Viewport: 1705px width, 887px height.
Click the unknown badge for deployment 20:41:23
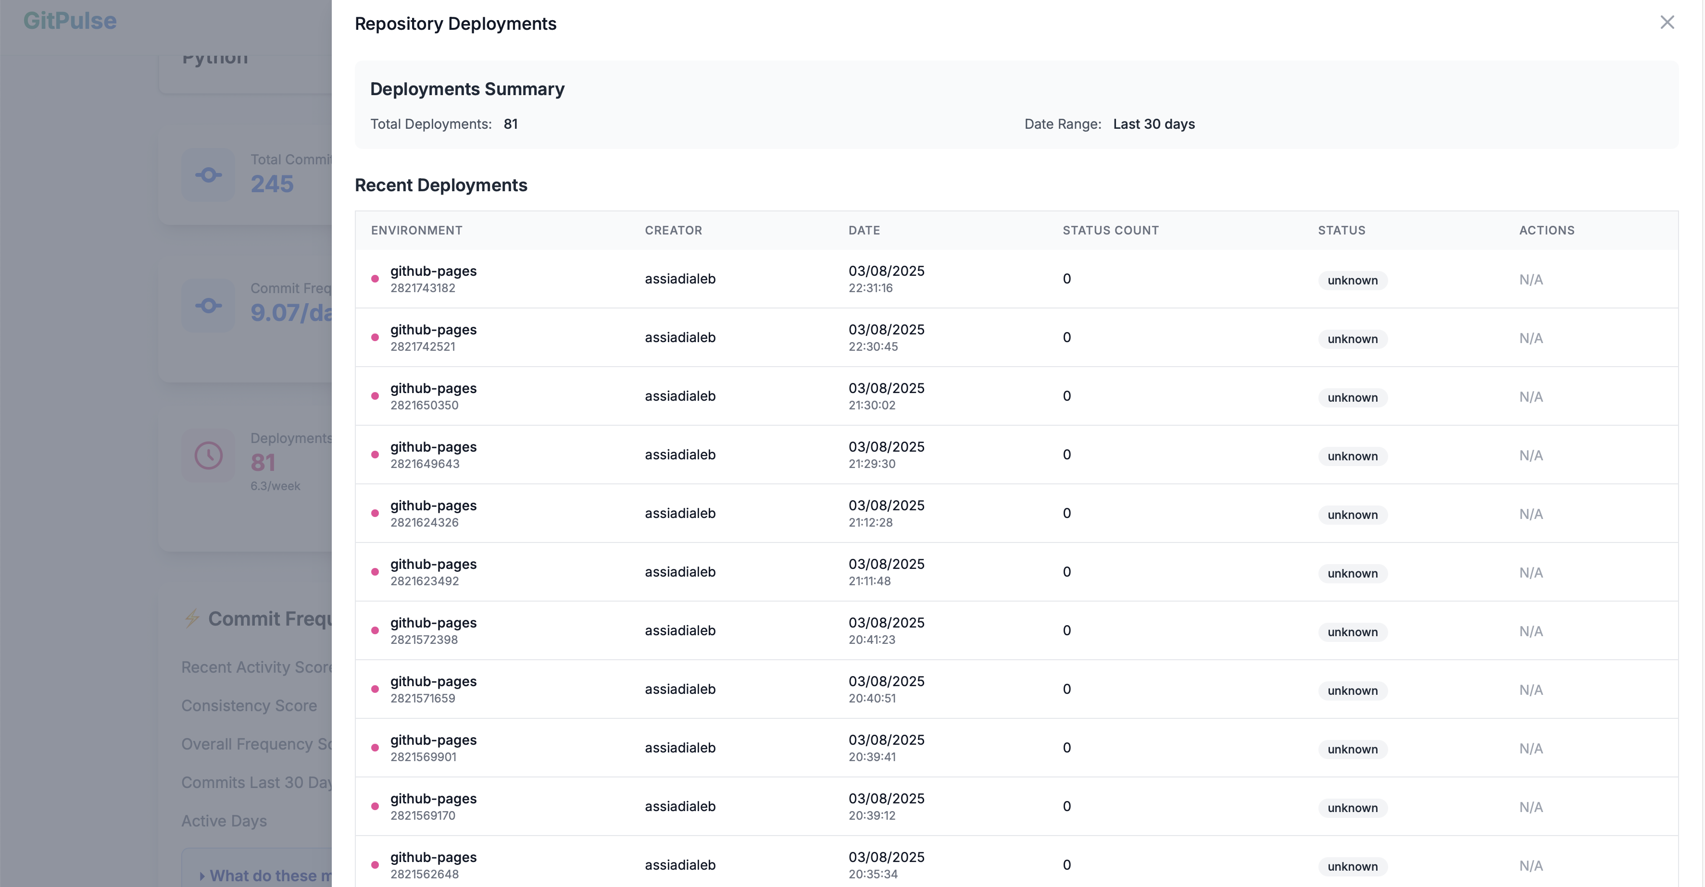[1352, 632]
